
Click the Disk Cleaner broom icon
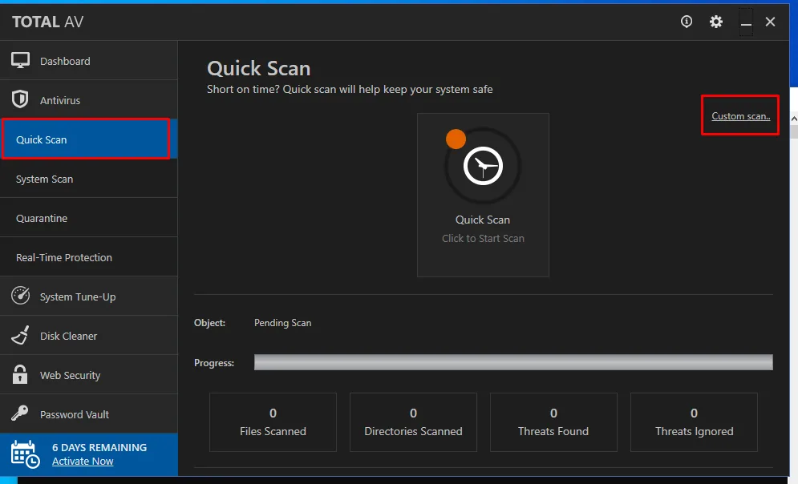coord(20,336)
